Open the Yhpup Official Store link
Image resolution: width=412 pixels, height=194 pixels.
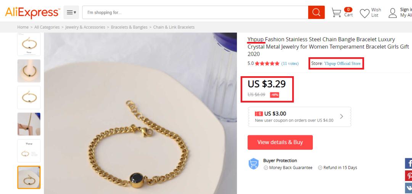[x=342, y=64]
